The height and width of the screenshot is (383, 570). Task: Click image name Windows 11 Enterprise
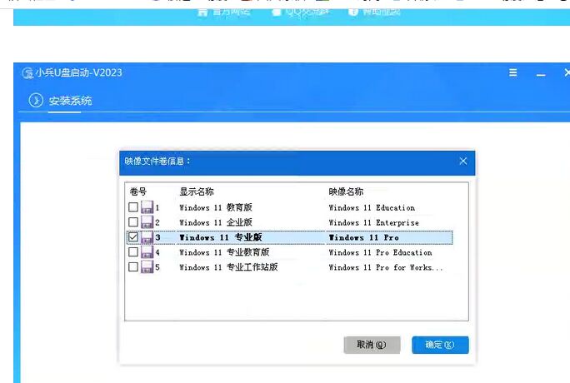[374, 222]
